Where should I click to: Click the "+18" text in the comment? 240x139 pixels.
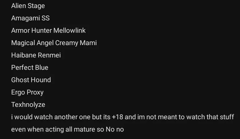118,117
